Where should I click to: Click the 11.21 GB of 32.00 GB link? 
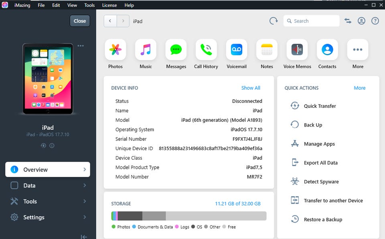(238, 203)
